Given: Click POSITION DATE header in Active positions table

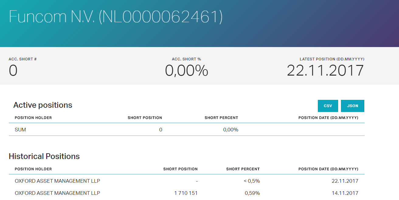Looking at the screenshot, I should coord(328,118).
